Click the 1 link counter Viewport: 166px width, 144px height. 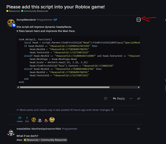[27, 120]
